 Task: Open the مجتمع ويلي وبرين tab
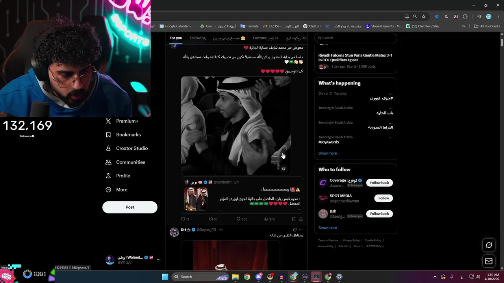click(229, 38)
